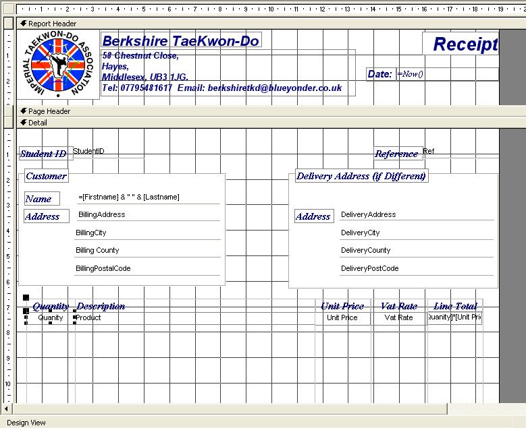Select the Address label in Delivery box

click(315, 216)
